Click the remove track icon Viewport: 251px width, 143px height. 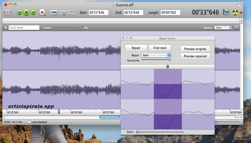pyautogui.click(x=63, y=12)
